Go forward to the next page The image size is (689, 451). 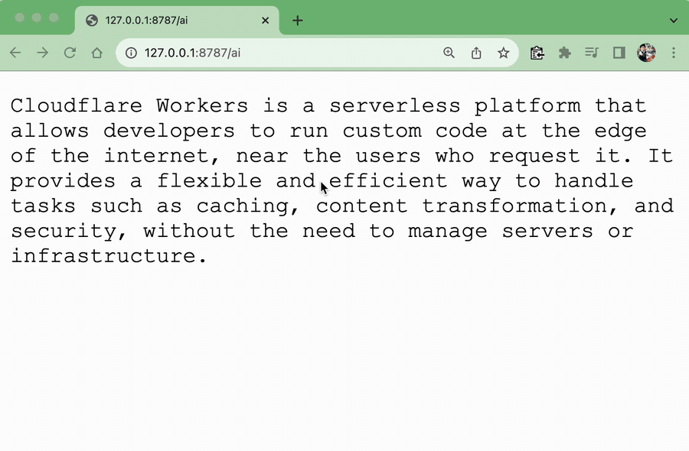[x=43, y=53]
